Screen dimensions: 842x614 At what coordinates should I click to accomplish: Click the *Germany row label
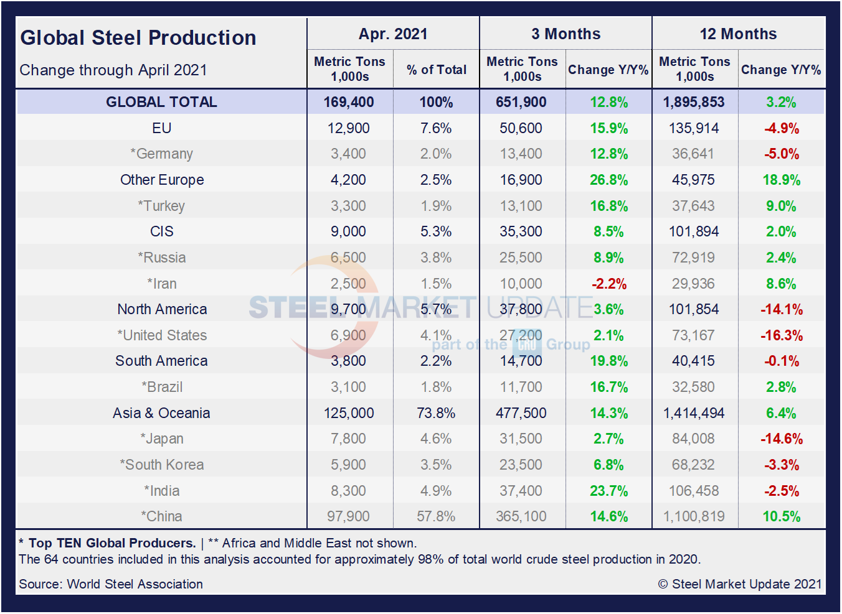161,154
